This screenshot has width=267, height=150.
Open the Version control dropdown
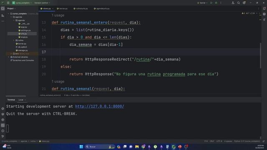pos(42,3)
